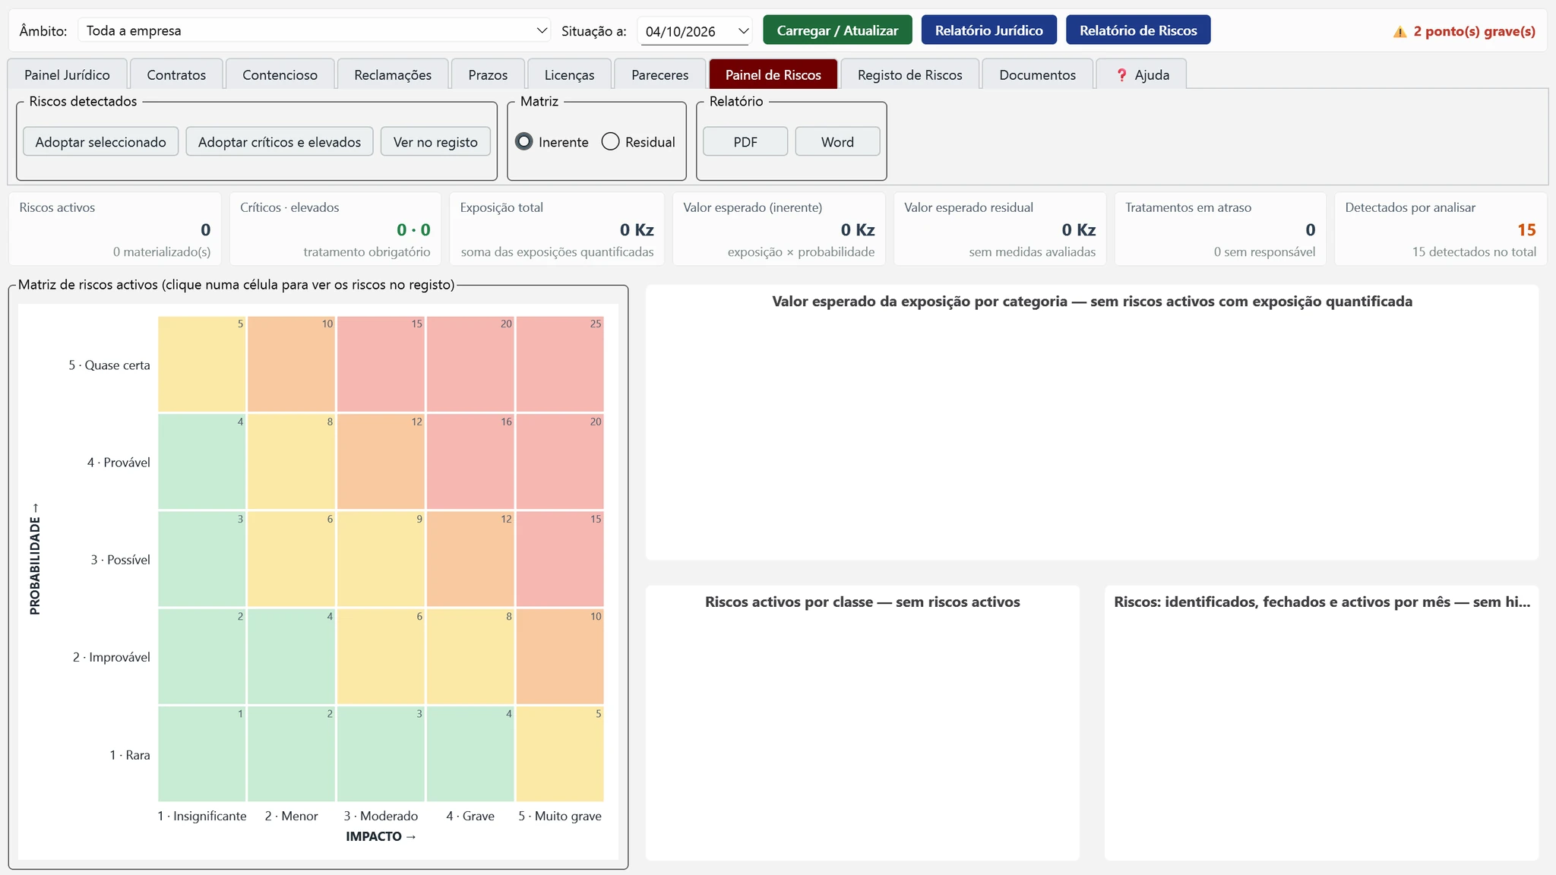1556x875 pixels.
Task: Click the Detectados por analisar card
Action: point(1441,229)
